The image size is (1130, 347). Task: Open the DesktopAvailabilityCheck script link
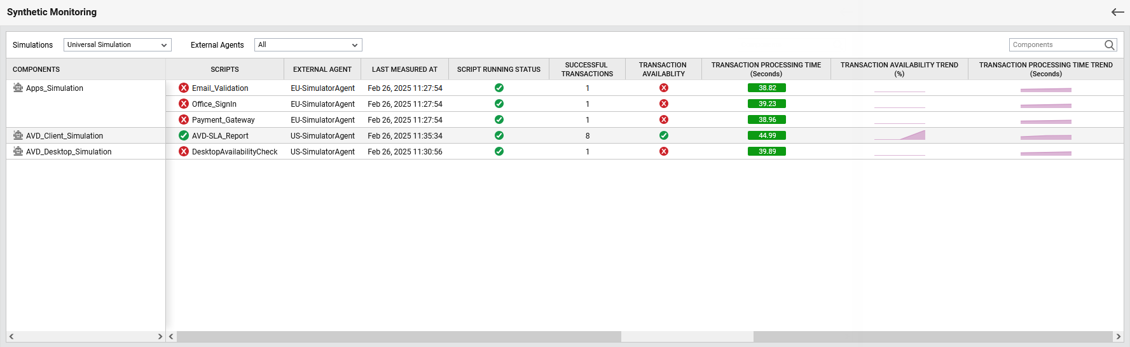tap(235, 152)
